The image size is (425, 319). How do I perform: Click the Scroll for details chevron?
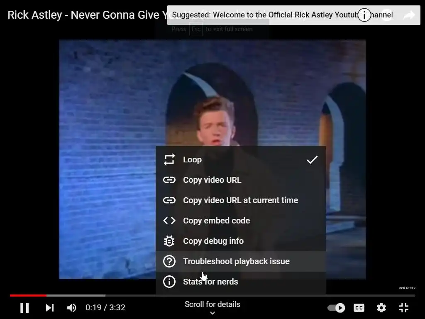point(212,313)
